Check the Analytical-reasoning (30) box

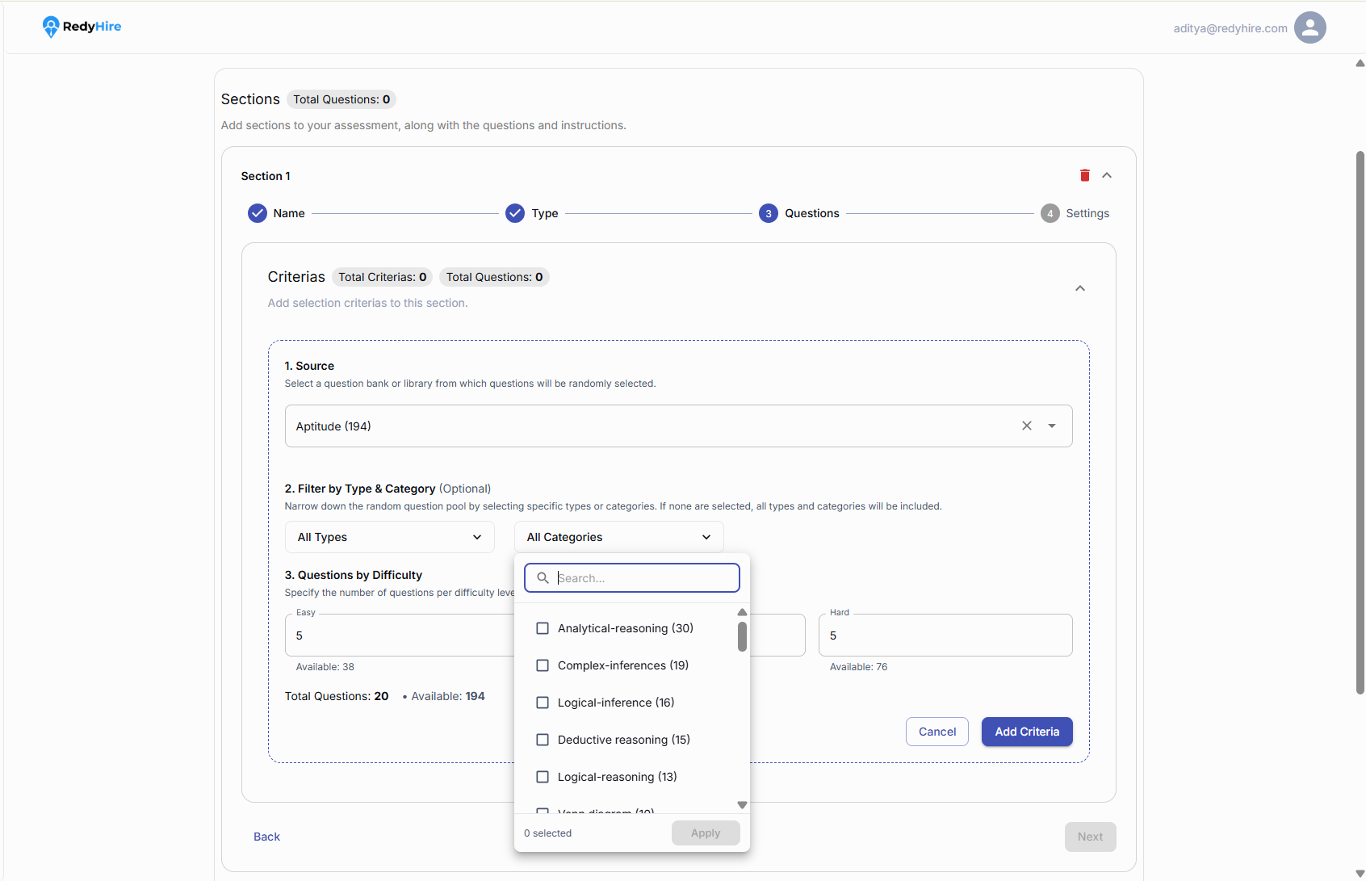[543, 628]
